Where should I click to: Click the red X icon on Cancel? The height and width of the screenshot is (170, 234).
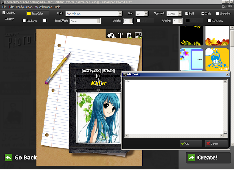[208, 143]
